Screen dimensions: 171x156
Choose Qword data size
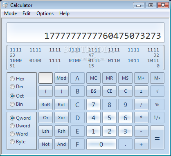20,118
